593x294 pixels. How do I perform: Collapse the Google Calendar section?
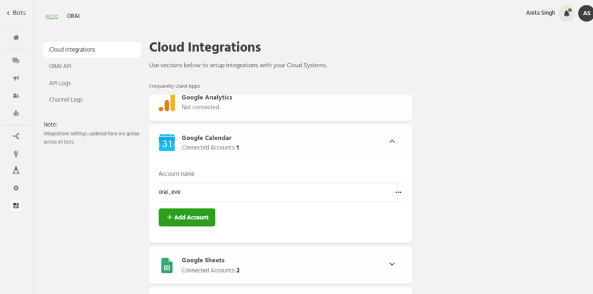click(x=392, y=142)
